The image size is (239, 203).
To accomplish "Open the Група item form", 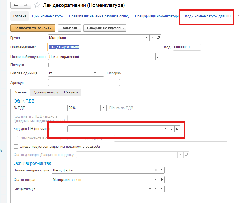I will (158, 38).
